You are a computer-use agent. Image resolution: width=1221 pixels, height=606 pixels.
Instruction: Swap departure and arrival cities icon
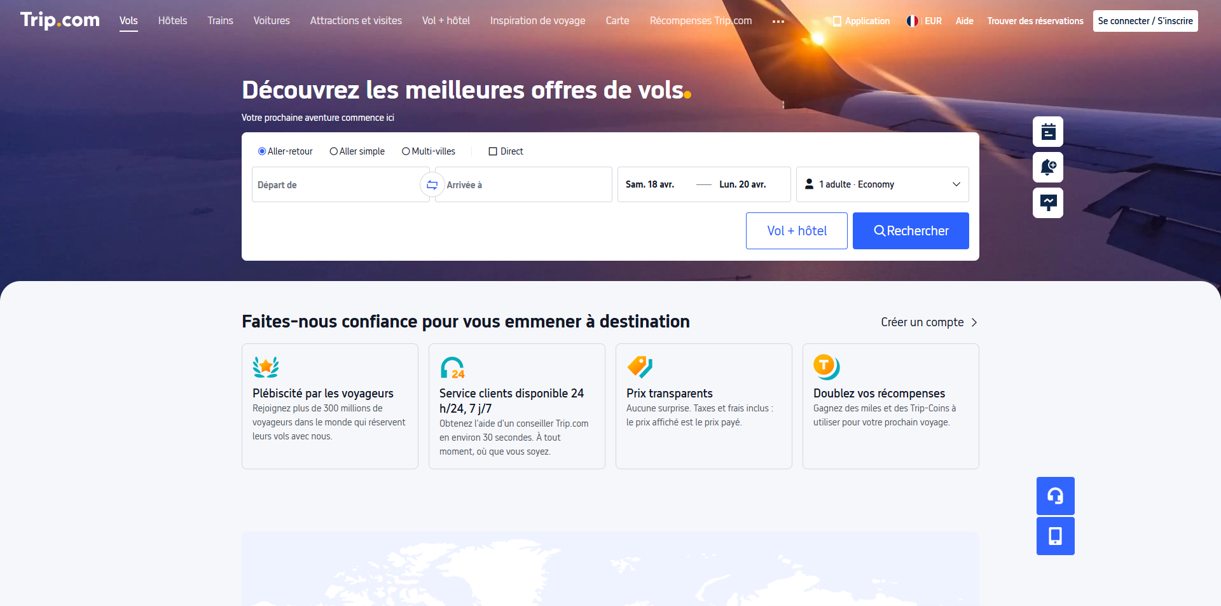point(432,184)
